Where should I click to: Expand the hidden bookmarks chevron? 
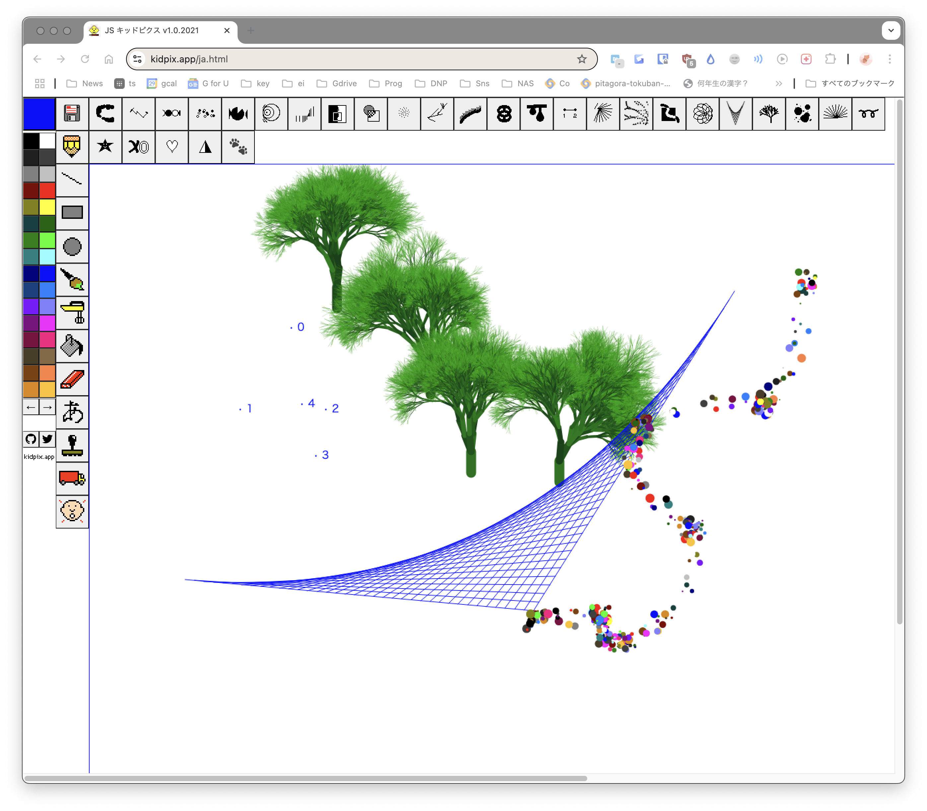(778, 83)
